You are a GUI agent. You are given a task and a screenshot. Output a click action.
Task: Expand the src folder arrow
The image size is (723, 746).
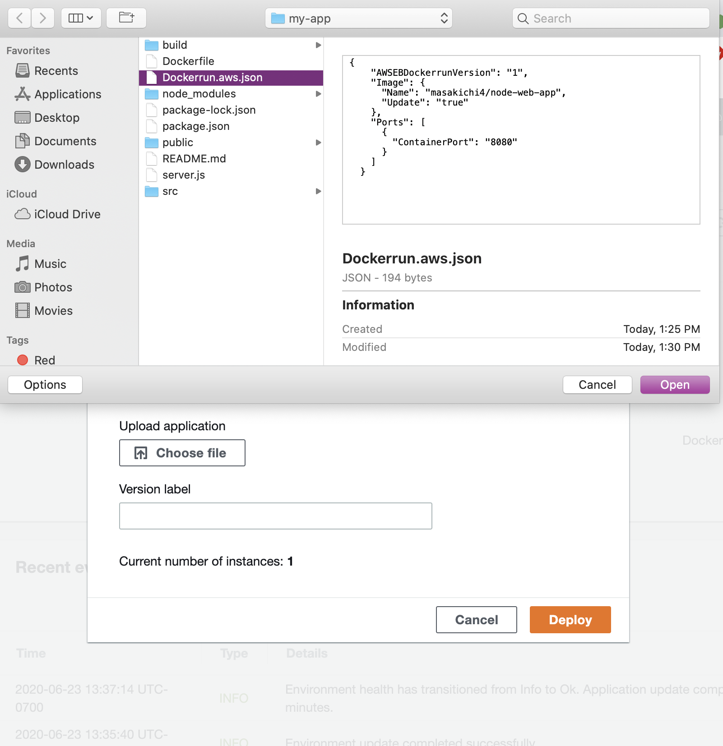pyautogui.click(x=318, y=191)
